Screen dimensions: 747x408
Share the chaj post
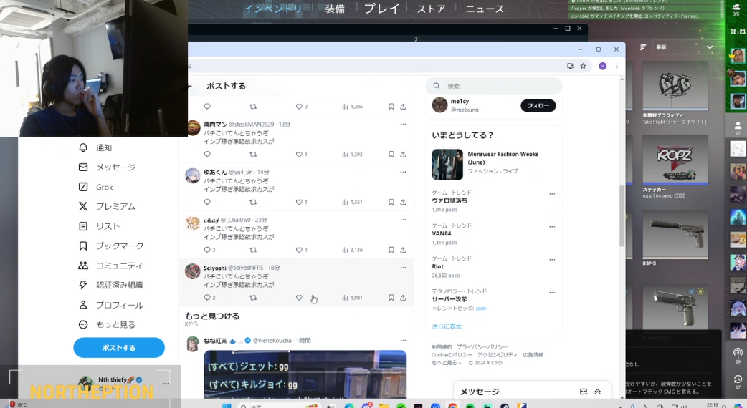(403, 250)
